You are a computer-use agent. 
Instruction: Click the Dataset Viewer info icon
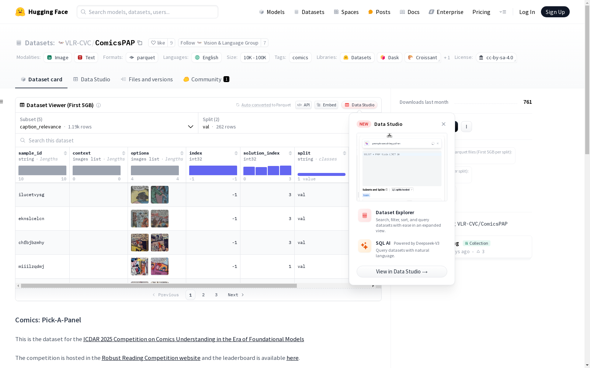click(x=98, y=105)
